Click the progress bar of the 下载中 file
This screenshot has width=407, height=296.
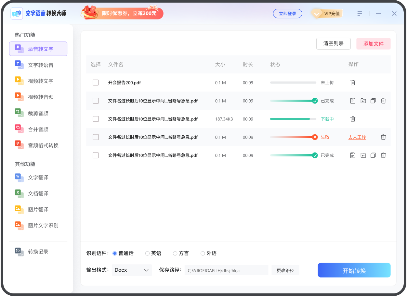tap(293, 119)
